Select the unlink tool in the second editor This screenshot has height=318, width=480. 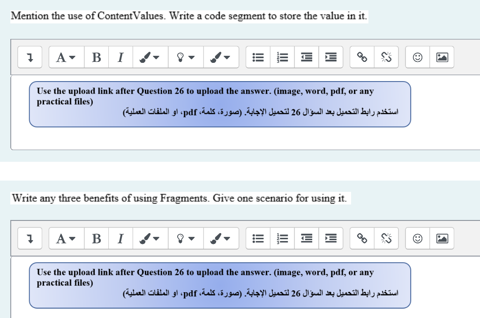click(386, 238)
